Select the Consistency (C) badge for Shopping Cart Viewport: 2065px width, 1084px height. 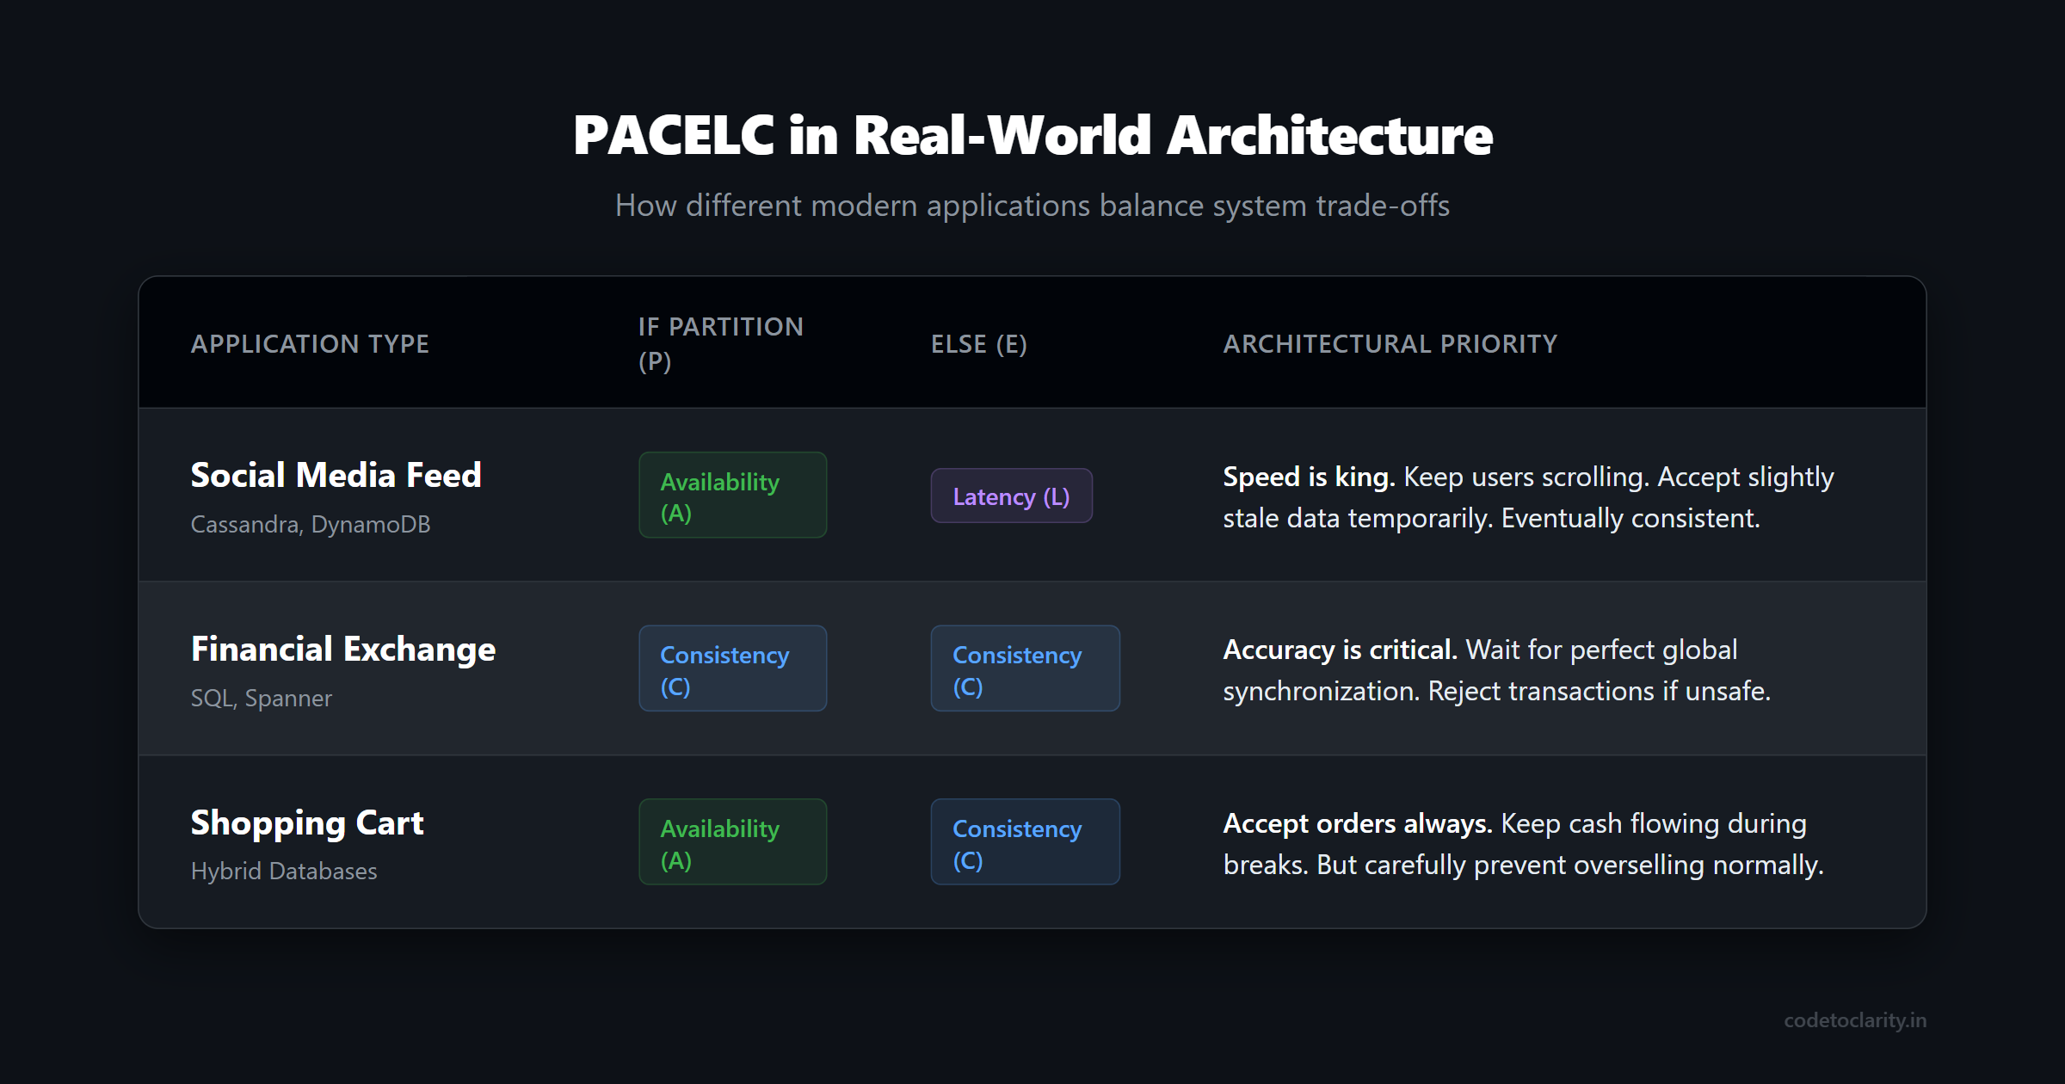coord(1025,842)
